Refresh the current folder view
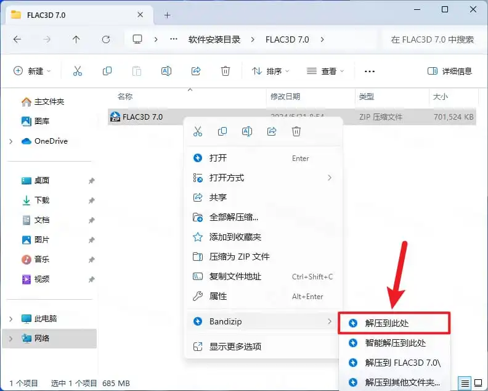Image resolution: width=488 pixels, height=391 pixels. click(106, 39)
